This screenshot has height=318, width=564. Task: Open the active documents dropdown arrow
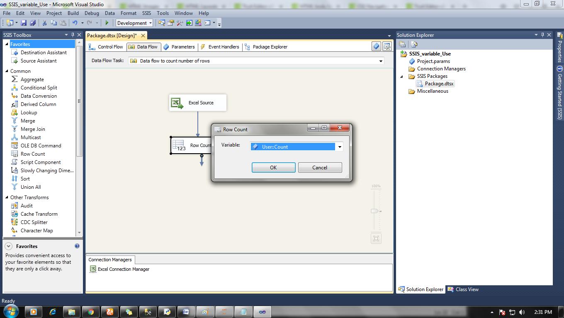pyautogui.click(x=389, y=36)
